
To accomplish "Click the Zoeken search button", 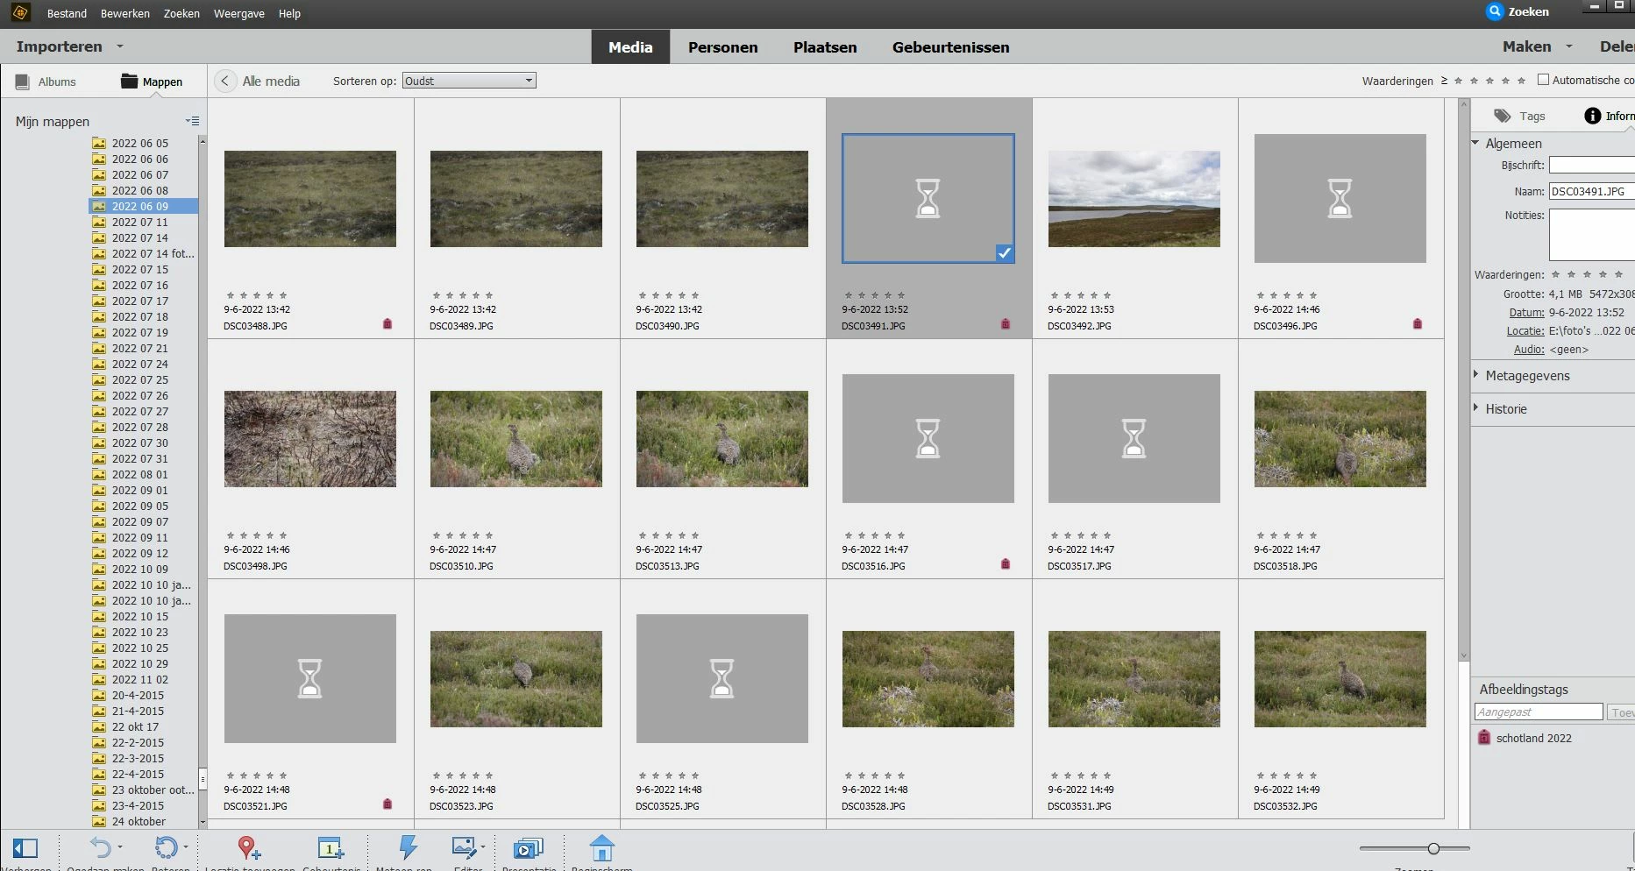I will (x=1518, y=11).
